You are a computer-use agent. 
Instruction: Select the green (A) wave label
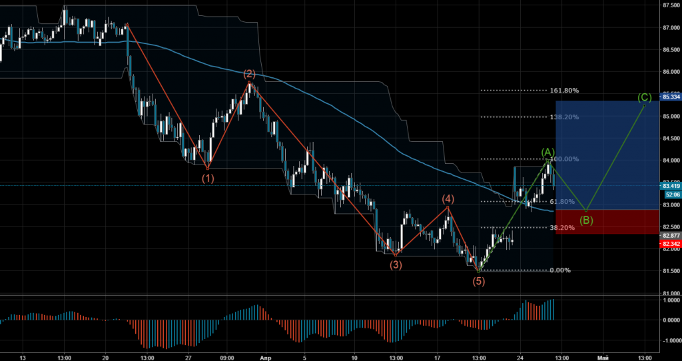(548, 152)
